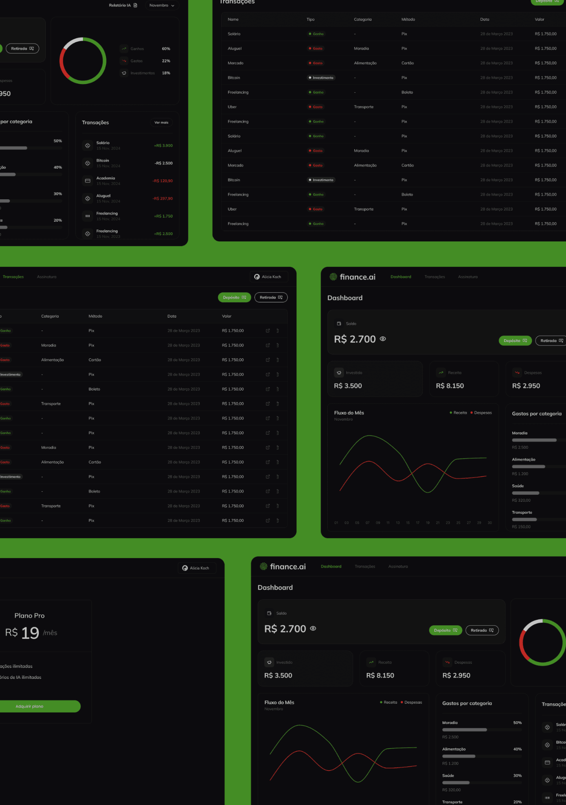This screenshot has width=566, height=805.
Task: Open edit icon on first row of Alicia's table
Action: (x=268, y=331)
